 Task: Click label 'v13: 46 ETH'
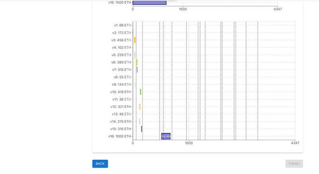(x=122, y=114)
